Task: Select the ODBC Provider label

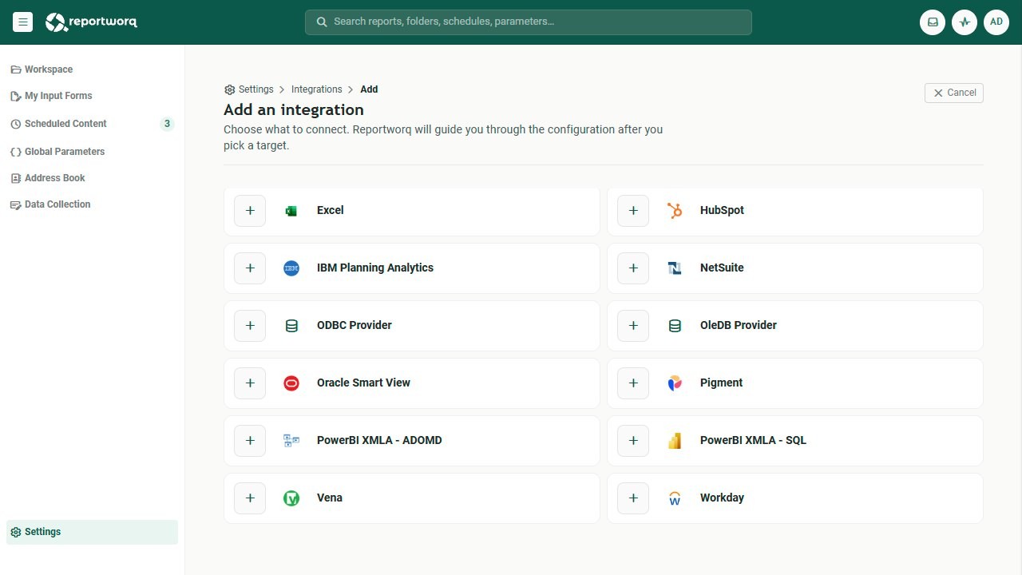Action: tap(355, 326)
